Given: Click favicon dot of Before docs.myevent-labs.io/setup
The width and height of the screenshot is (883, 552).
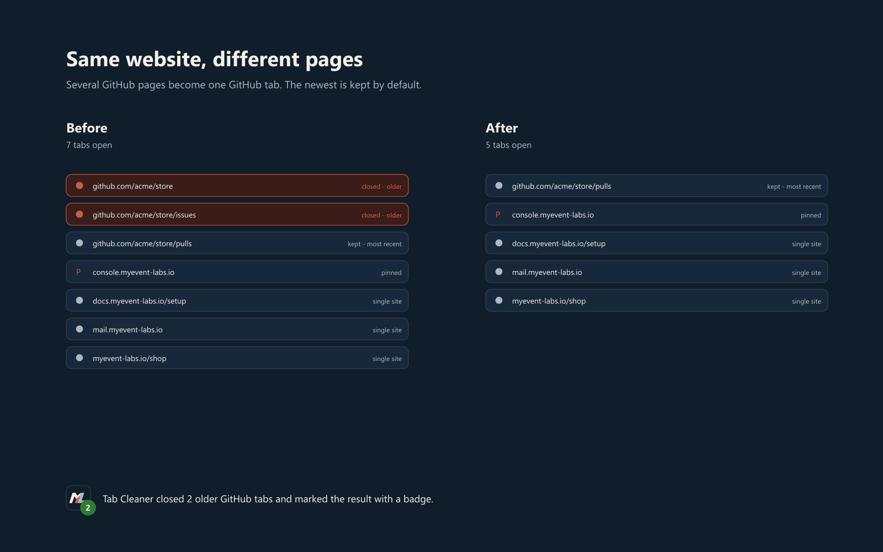Looking at the screenshot, I should (x=79, y=300).
